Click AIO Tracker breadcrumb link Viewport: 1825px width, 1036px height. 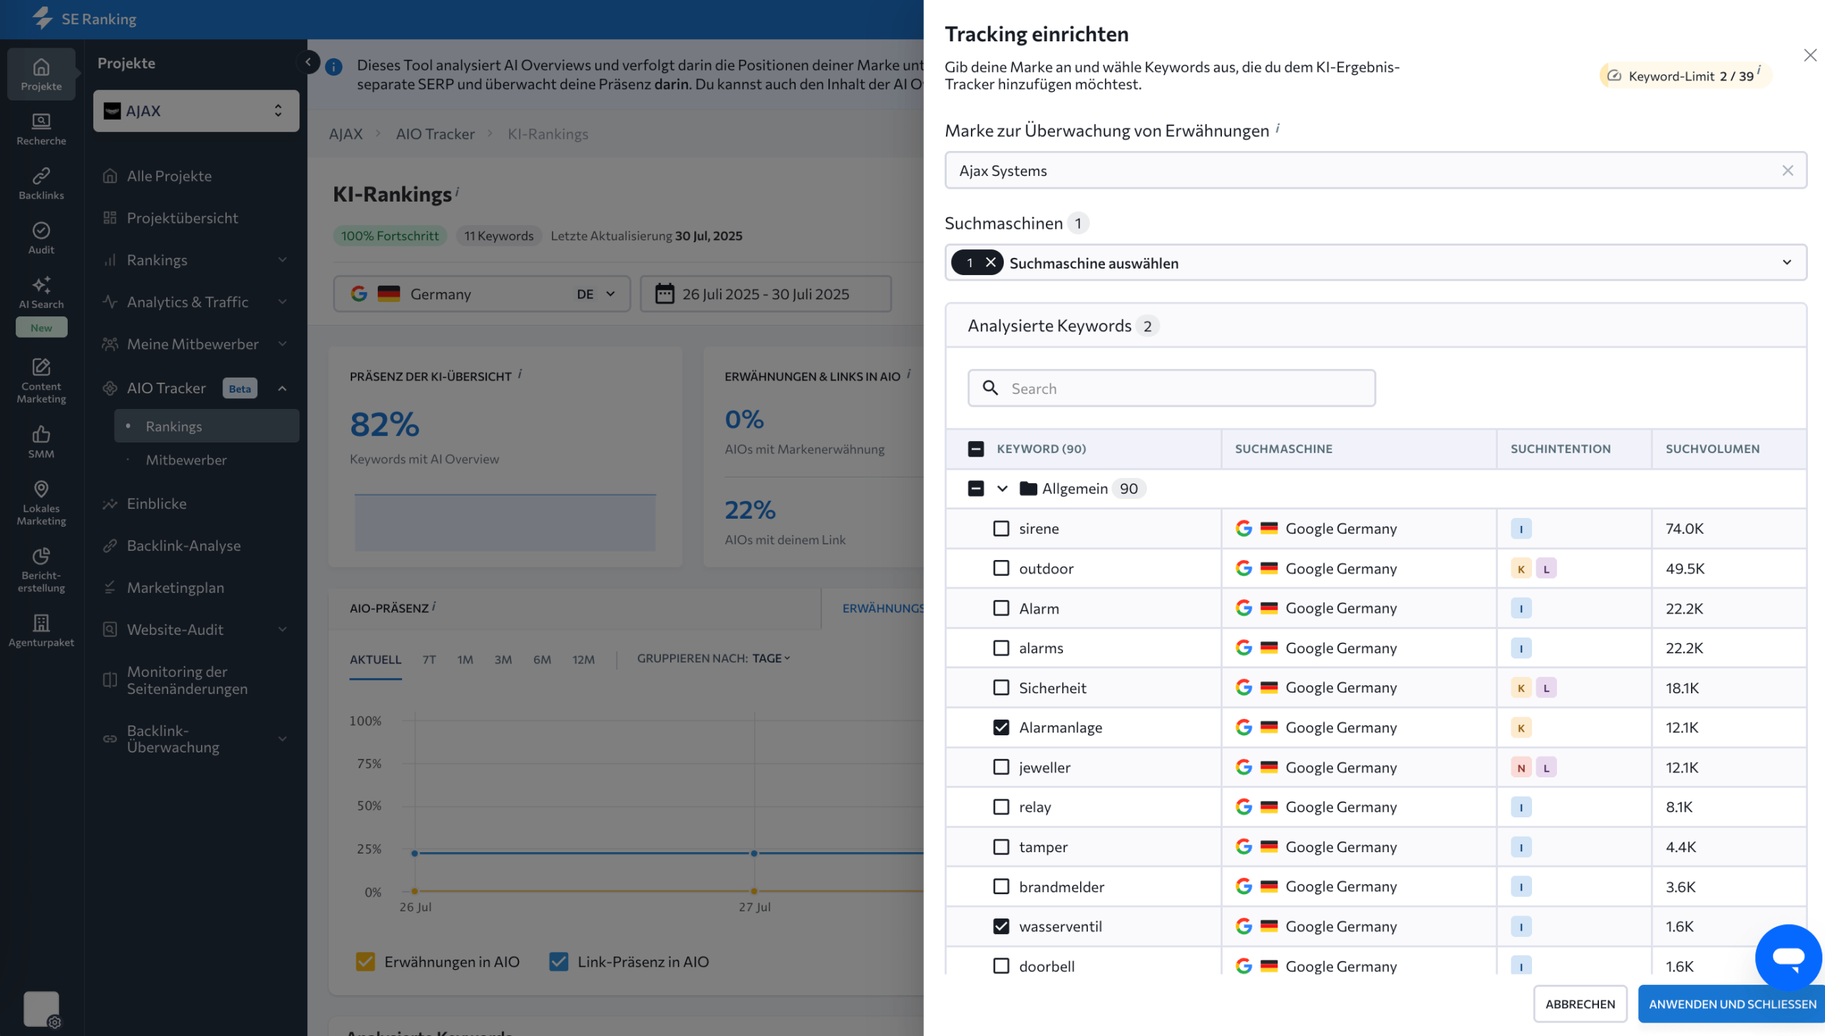435,134
